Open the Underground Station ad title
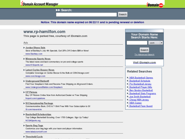This screenshot has height=139, width=185. pos(37,81)
